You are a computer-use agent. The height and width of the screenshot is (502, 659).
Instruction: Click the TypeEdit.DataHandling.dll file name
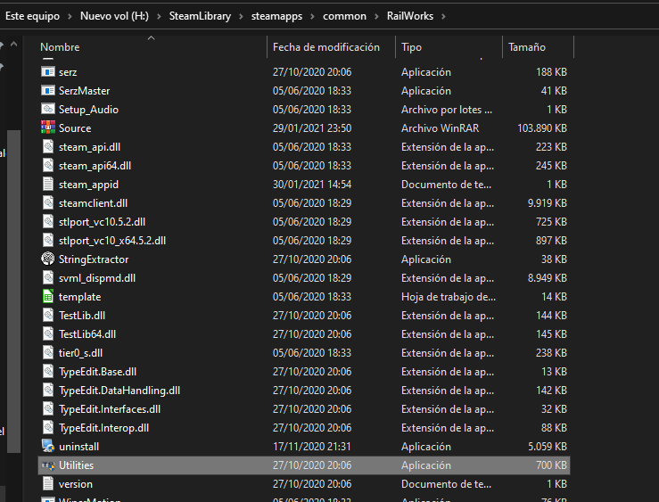119,391
